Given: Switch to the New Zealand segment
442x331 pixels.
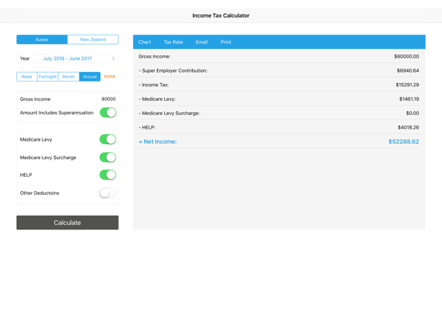Looking at the screenshot, I should [x=93, y=39].
